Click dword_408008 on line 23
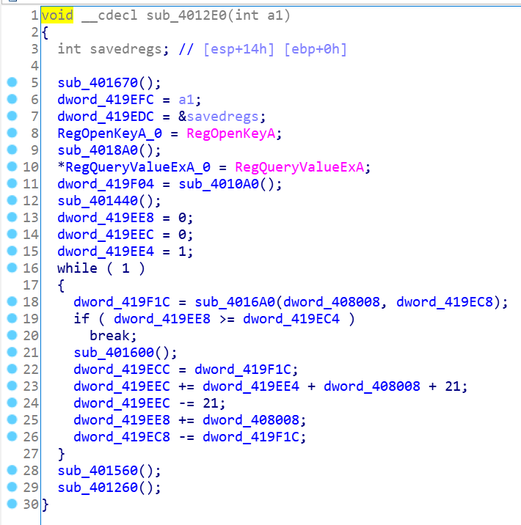521x525 pixels. tap(372, 386)
